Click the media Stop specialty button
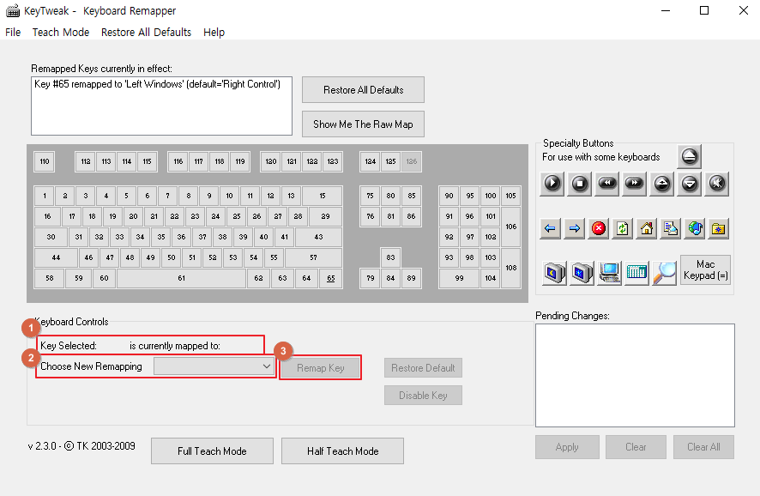 (x=580, y=184)
